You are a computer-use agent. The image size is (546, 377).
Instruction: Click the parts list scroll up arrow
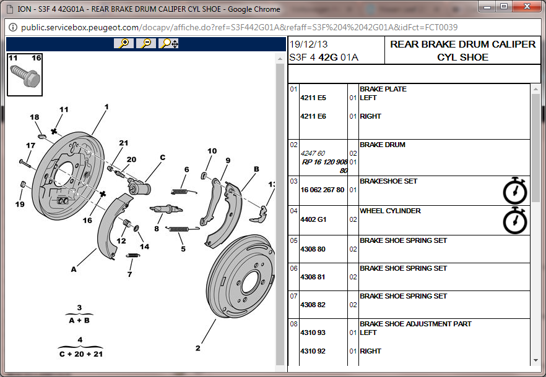(535, 89)
